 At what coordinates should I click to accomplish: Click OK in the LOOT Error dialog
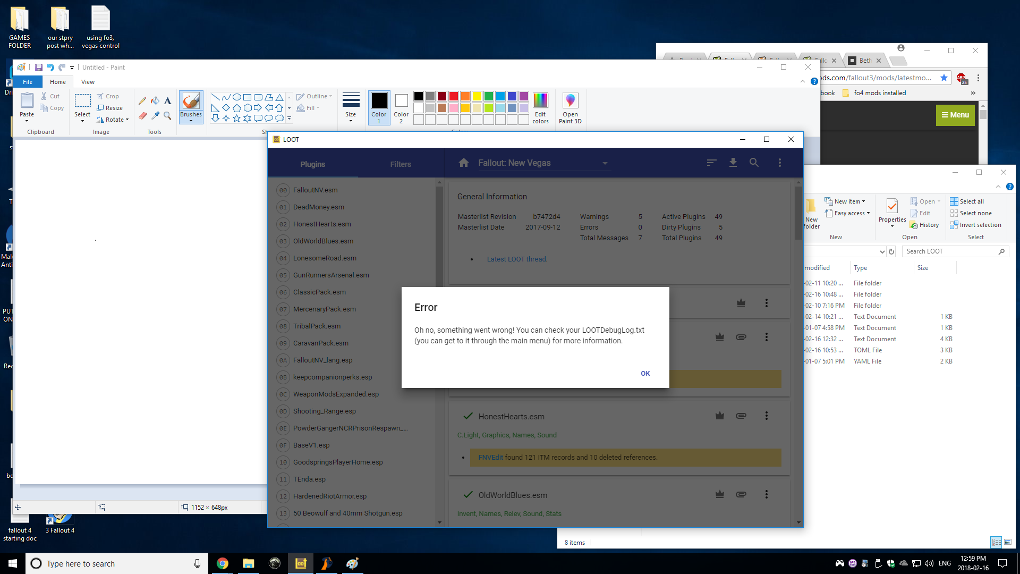coord(645,373)
